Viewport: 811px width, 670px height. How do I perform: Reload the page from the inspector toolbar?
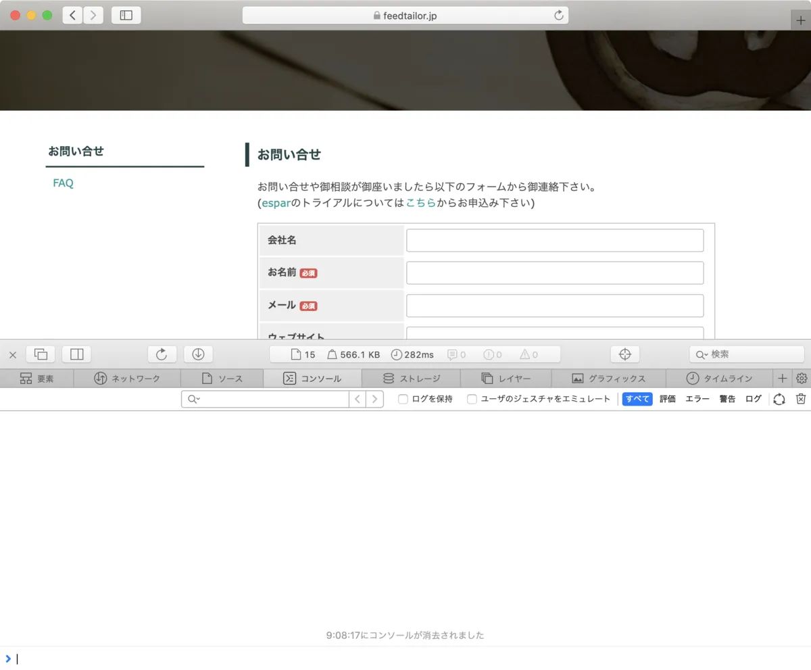[162, 354]
